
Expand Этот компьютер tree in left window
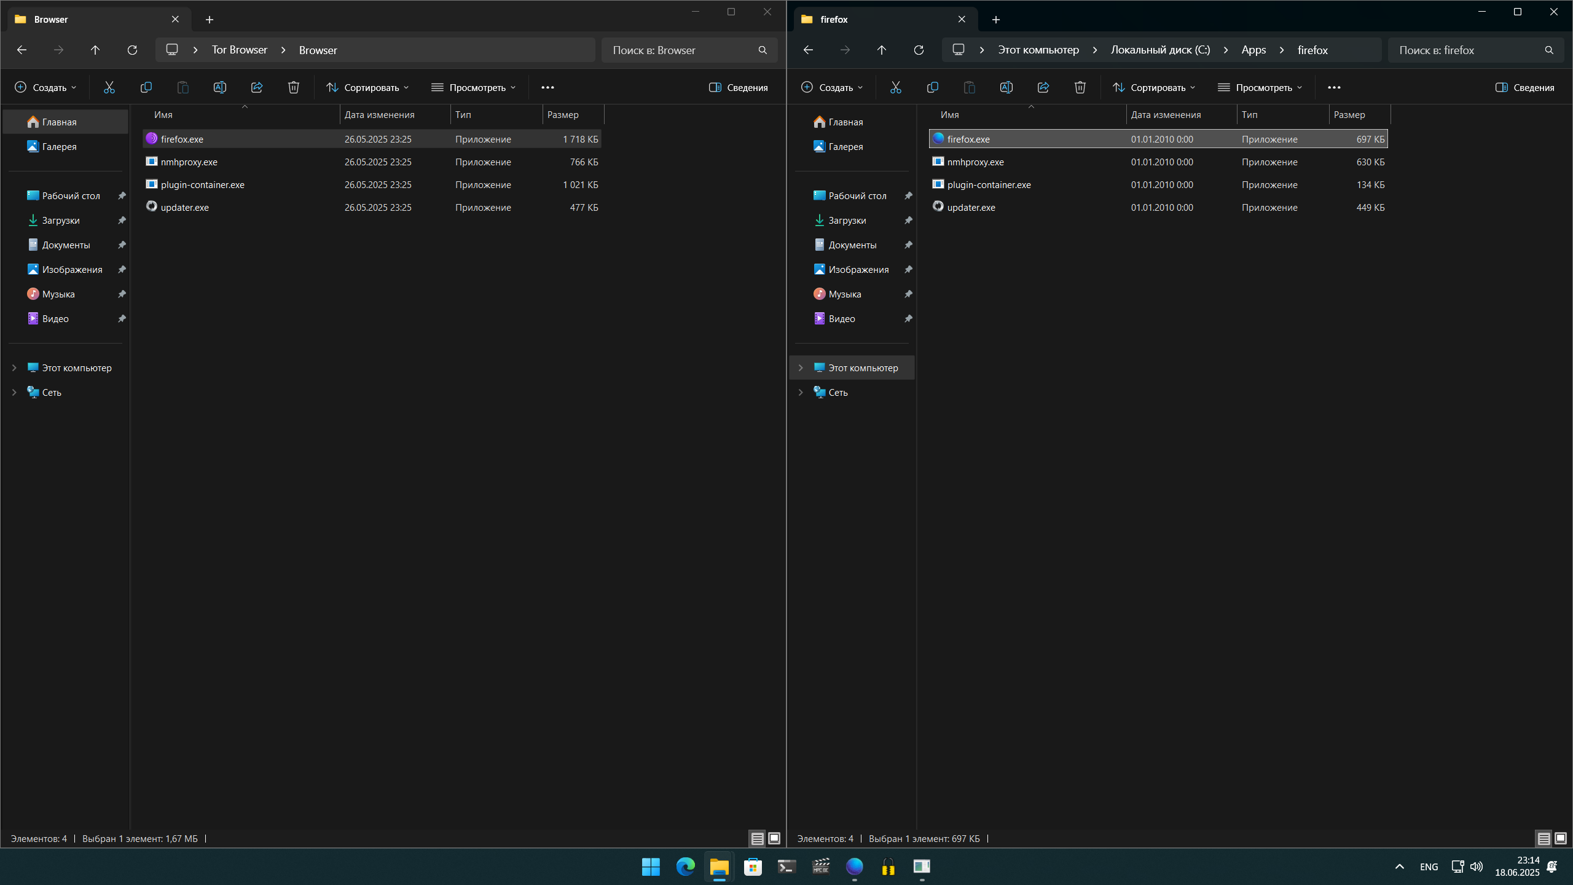[14, 368]
